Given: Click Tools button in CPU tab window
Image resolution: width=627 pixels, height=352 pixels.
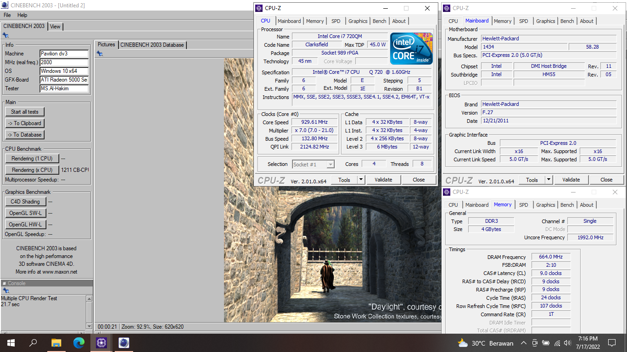Looking at the screenshot, I should coord(344,180).
